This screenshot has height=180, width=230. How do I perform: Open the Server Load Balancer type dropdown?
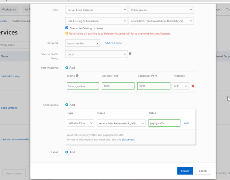click(x=96, y=10)
